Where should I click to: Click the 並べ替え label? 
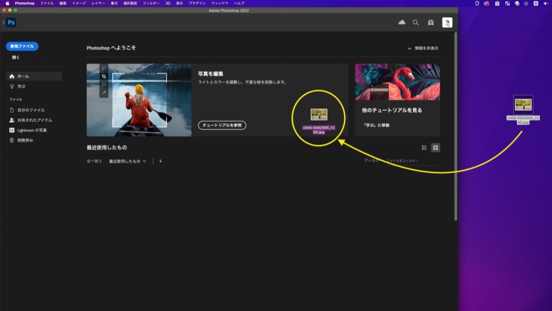point(94,161)
